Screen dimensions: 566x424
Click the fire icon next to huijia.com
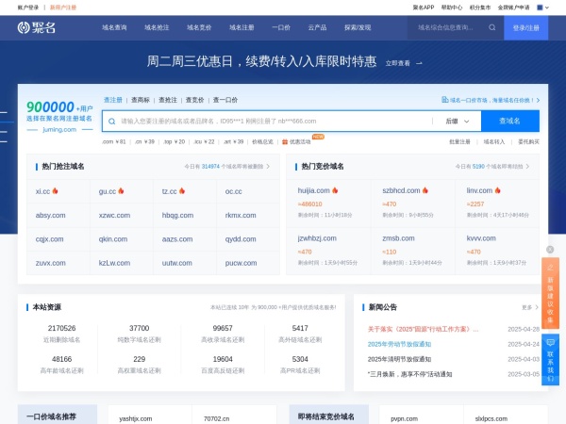tap(335, 190)
